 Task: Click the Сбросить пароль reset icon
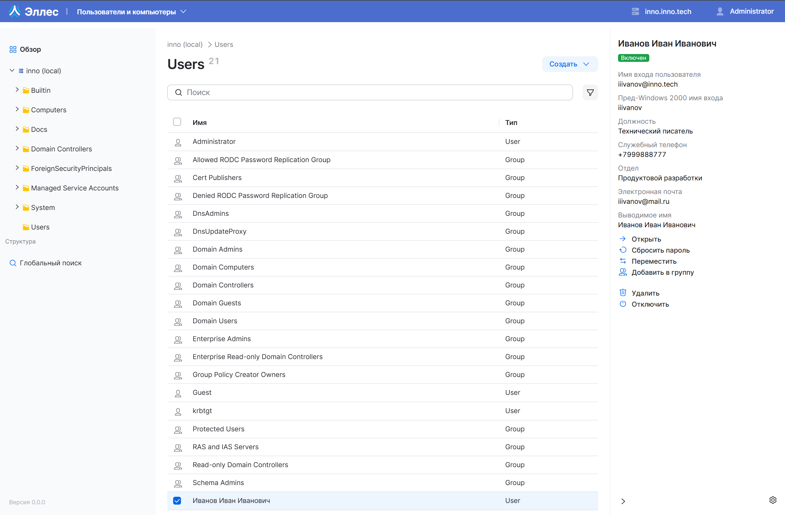click(x=623, y=250)
